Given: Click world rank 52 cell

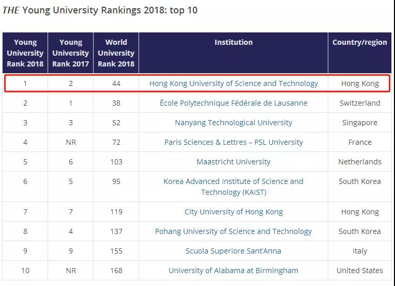Looking at the screenshot, I should (x=116, y=123).
